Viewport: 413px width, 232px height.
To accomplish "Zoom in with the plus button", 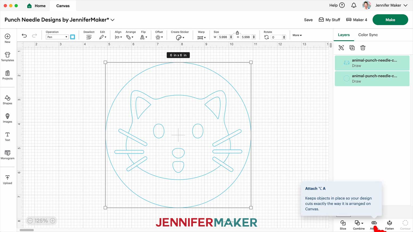I will click(x=53, y=221).
